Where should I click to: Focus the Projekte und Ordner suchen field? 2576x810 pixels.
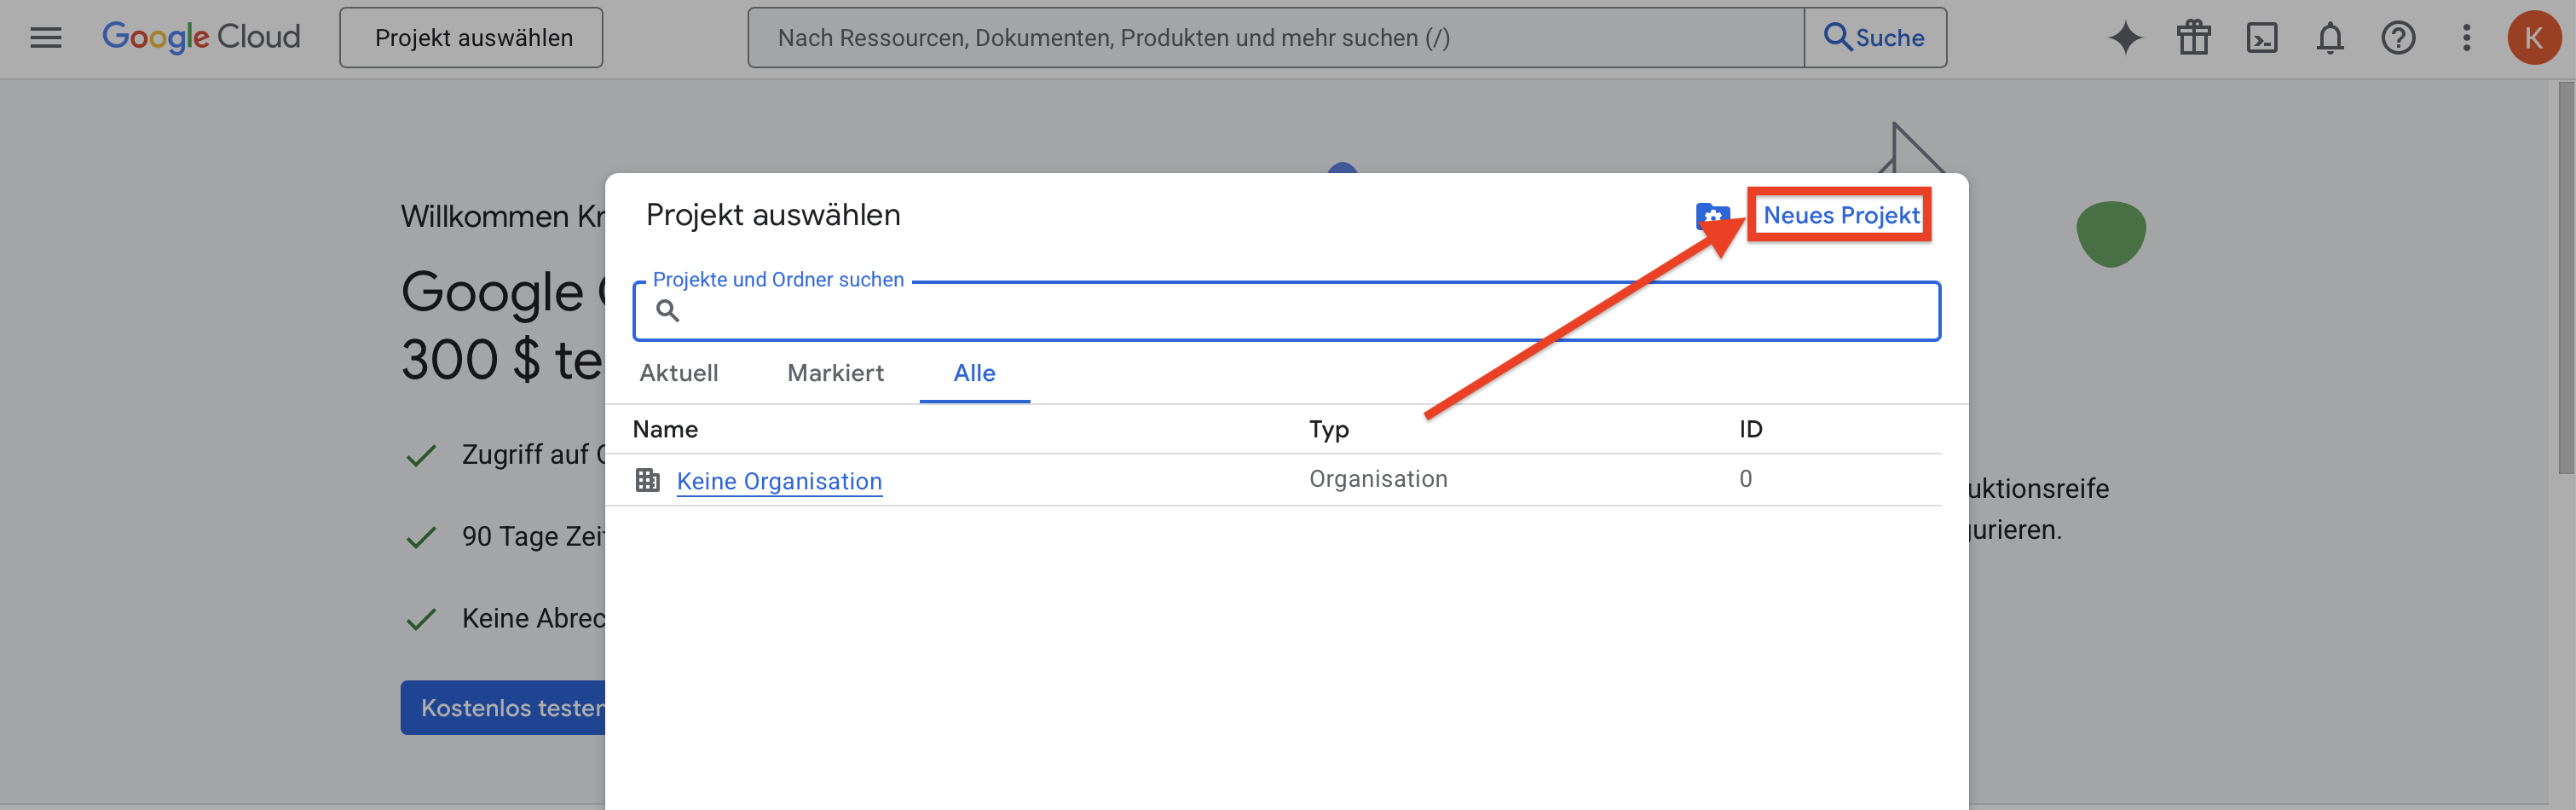pos(1300,312)
